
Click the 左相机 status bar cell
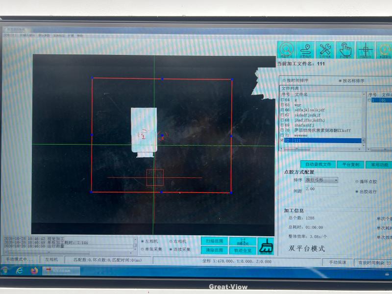coord(51,260)
